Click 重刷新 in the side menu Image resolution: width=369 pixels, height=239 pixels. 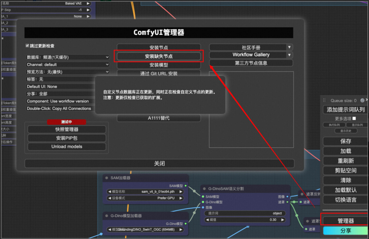click(x=346, y=161)
